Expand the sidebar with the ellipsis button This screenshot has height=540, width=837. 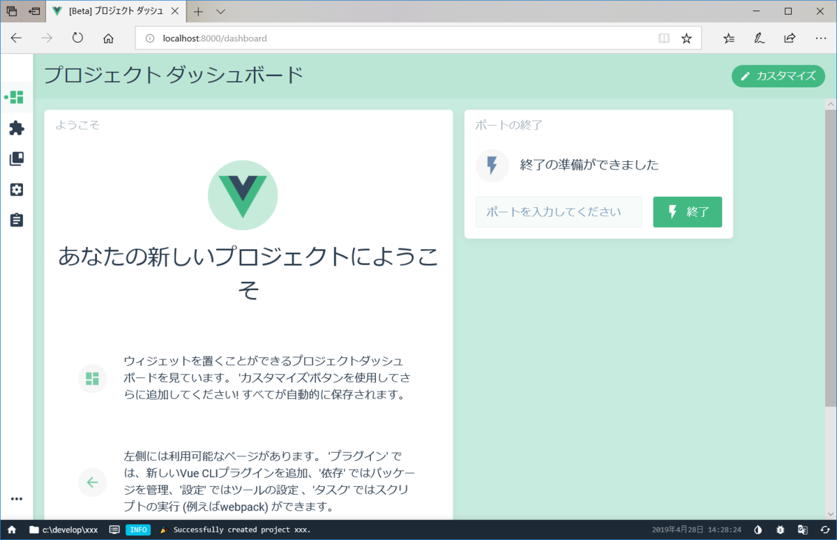15,498
